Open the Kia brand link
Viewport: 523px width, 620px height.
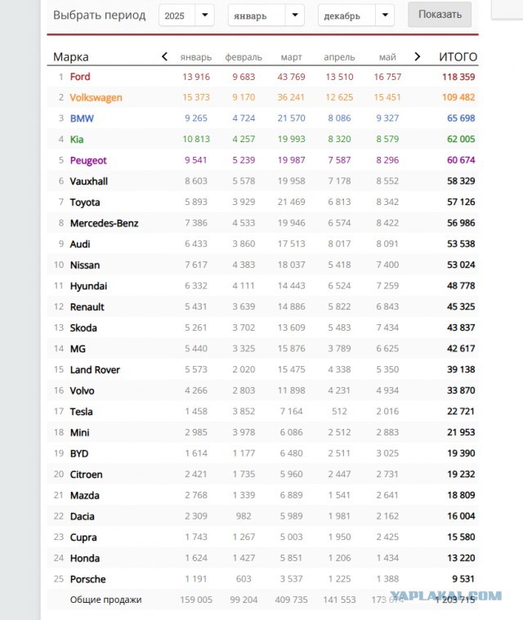tap(77, 140)
